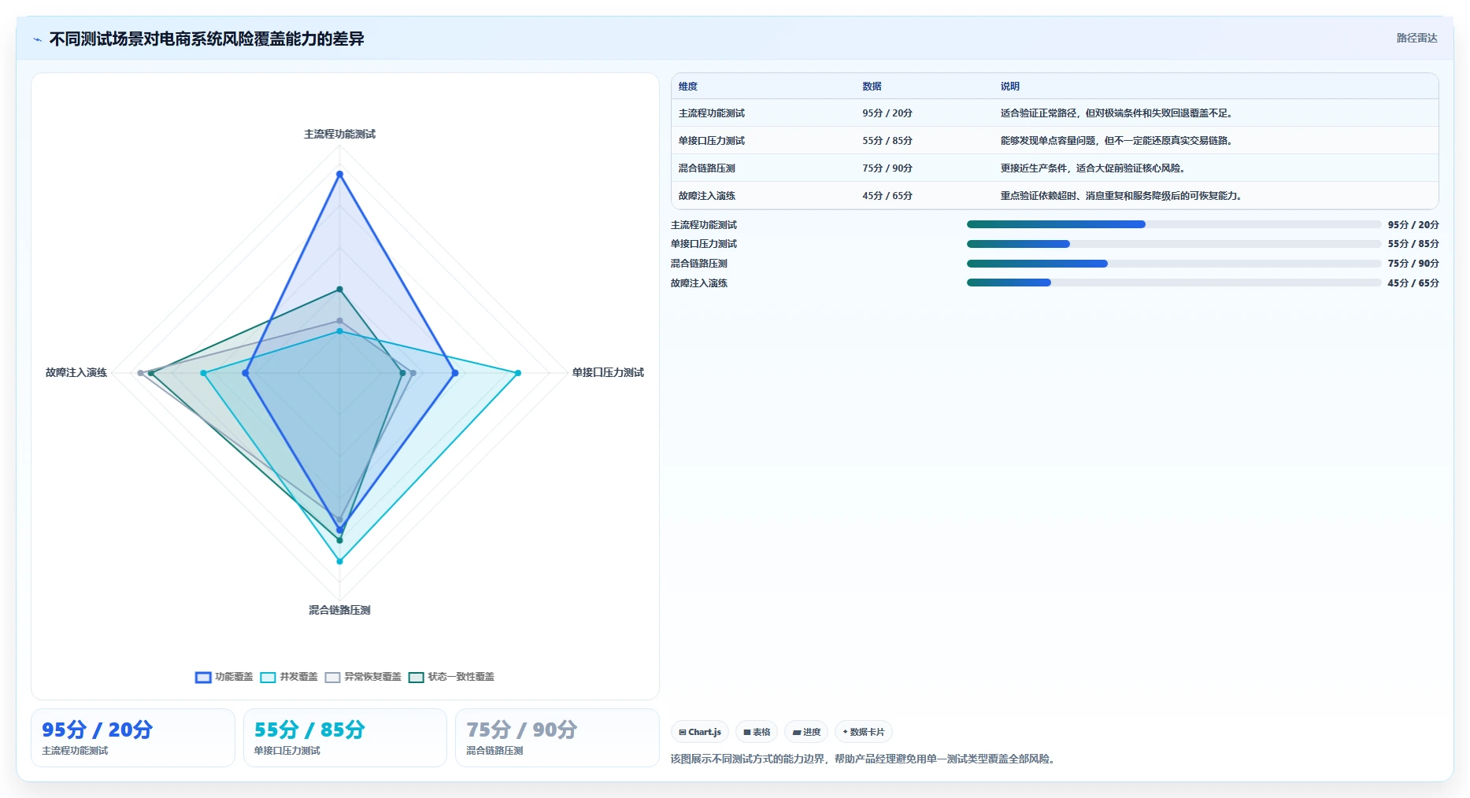Click the 异常恢复覆盖 legend label text

(x=372, y=677)
